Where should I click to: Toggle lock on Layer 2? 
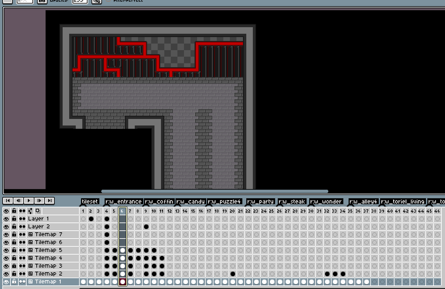14,227
